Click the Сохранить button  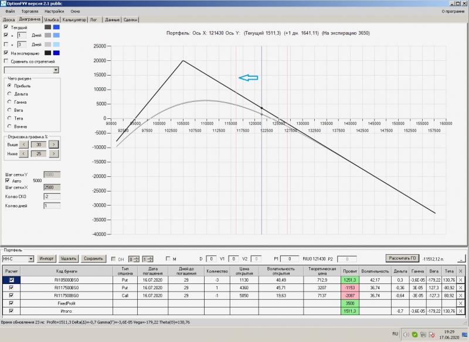coord(93,259)
